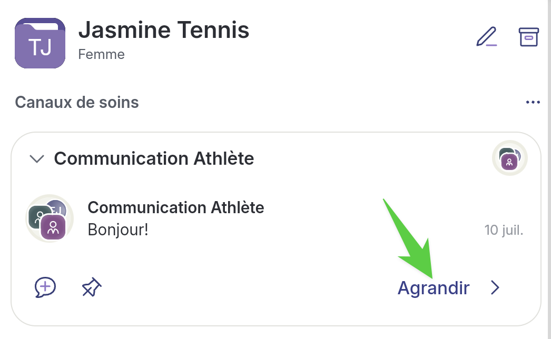Click the conversation group avatar beside Bonjour!

coord(50,218)
